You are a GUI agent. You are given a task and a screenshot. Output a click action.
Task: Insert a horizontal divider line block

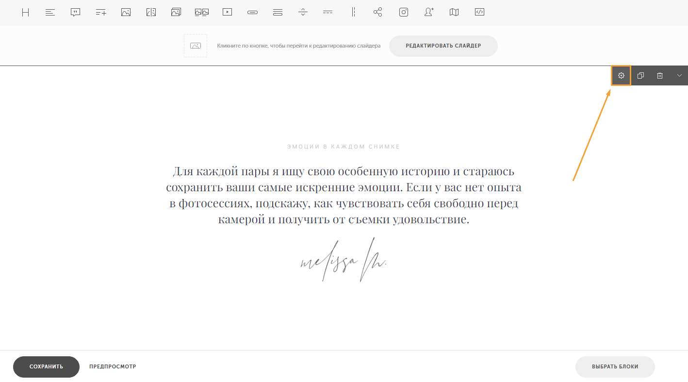coord(328,13)
